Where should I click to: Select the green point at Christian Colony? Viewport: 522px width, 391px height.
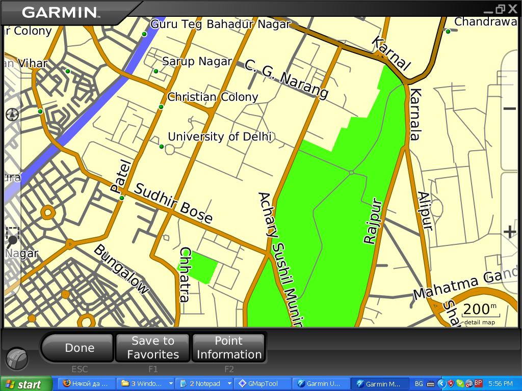click(161, 107)
